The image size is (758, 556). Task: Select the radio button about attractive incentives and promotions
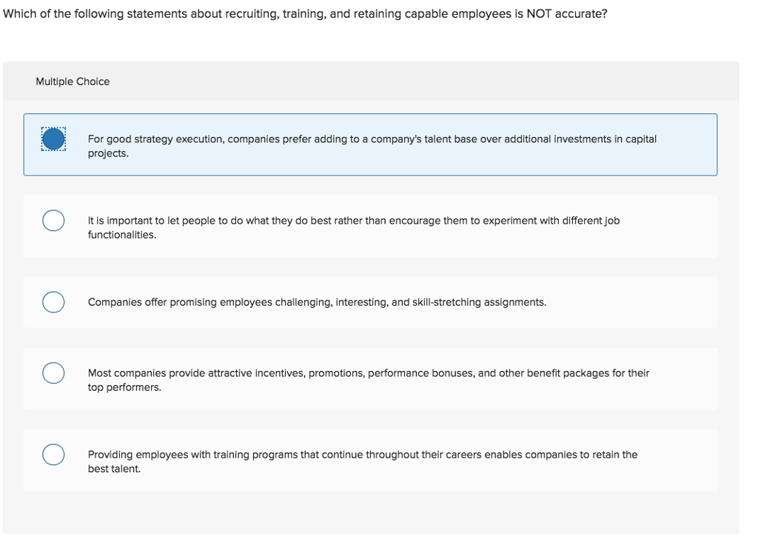[53, 373]
